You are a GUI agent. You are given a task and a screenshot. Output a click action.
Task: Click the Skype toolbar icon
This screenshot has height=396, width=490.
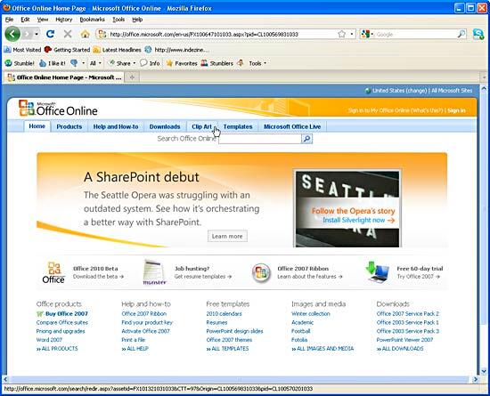tap(478, 34)
